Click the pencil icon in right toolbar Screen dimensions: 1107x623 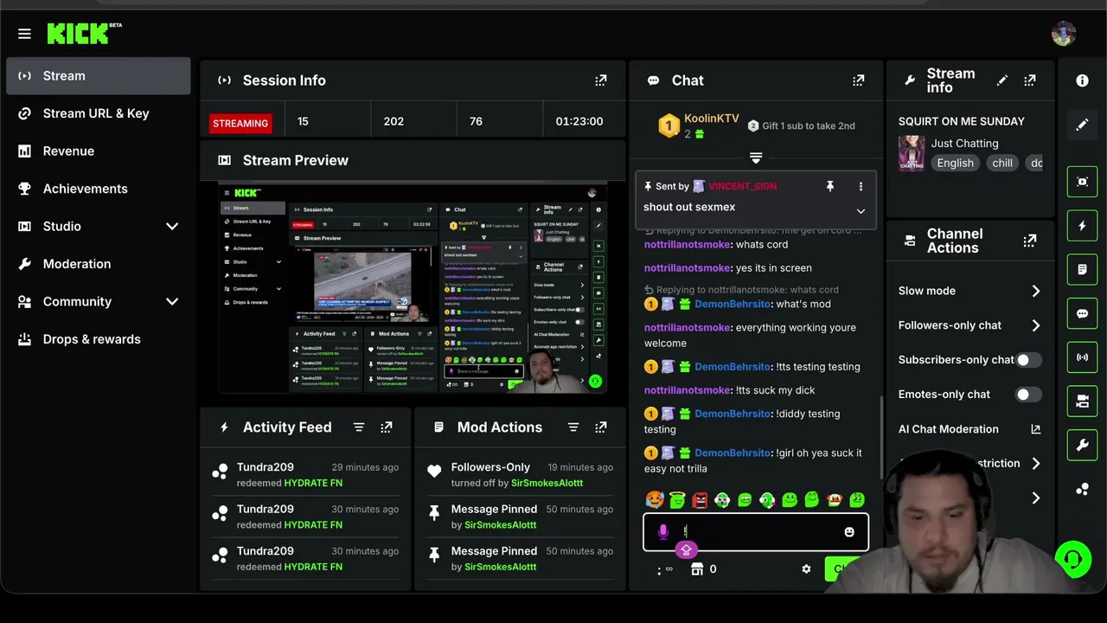1082,125
